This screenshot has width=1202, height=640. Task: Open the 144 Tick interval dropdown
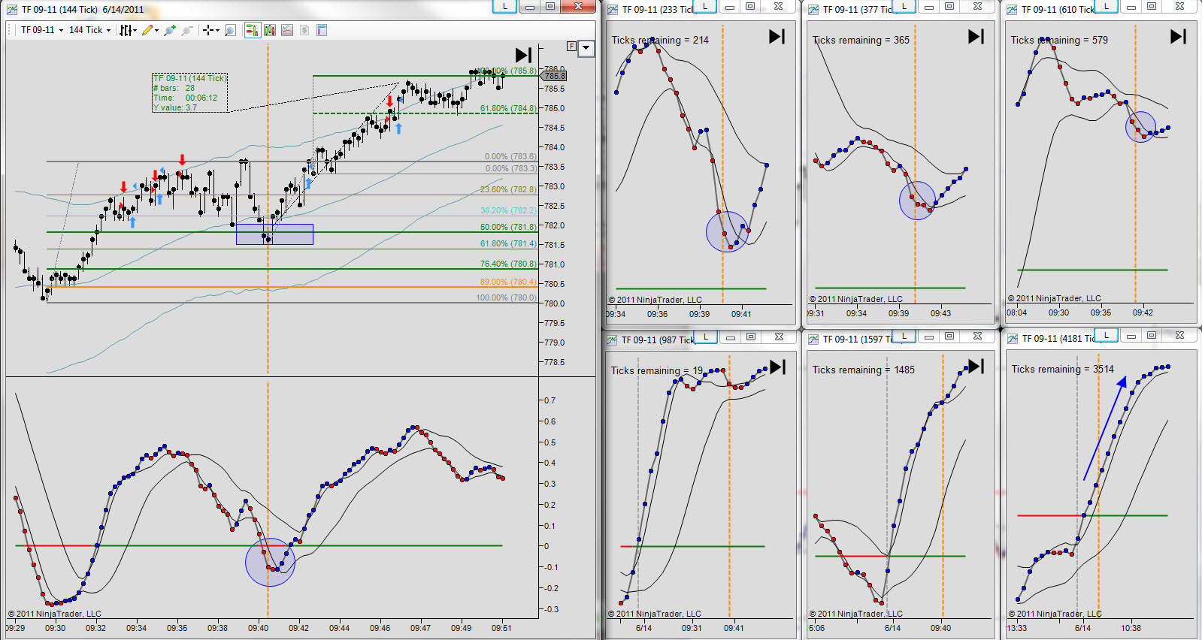pyautogui.click(x=89, y=30)
